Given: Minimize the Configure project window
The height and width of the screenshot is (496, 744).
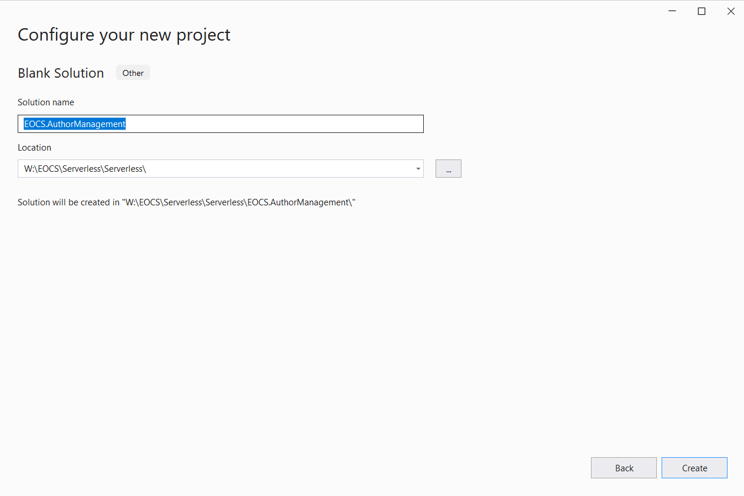Looking at the screenshot, I should pos(672,11).
